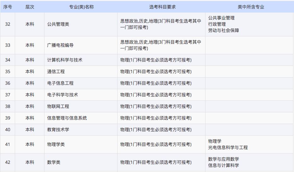This screenshot has height=172, width=294.
Task: Click row number 39
Action: (8, 118)
